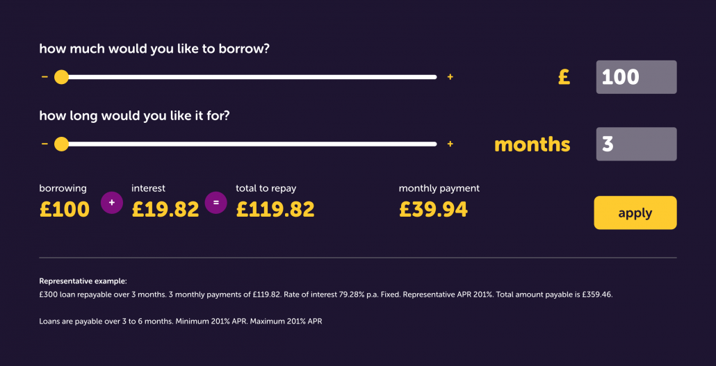Decrease borrow amount with minus icon
The height and width of the screenshot is (366, 716).
[44, 77]
